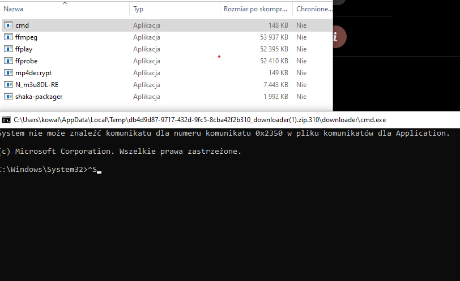Image resolution: width=460 pixels, height=281 pixels.
Task: Toggle sort arrow above Nazwa header
Action: (x=65, y=3)
